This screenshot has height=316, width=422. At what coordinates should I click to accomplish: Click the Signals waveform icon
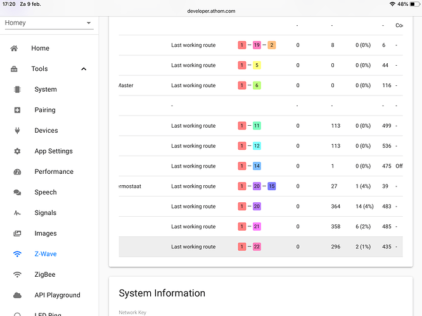point(17,213)
